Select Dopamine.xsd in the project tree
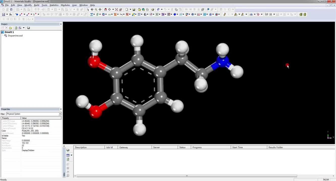The image size is (336, 181). (15, 36)
